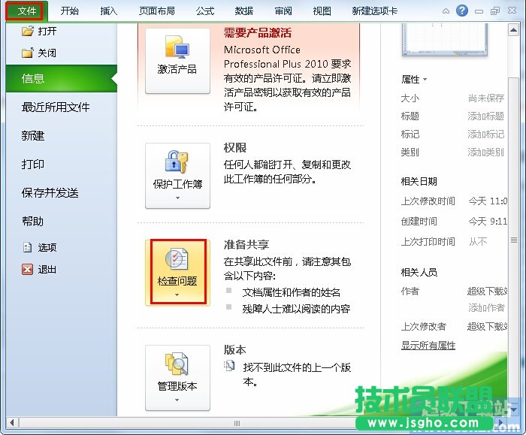Viewport: 526px width, 435px height.
Task: Switch to the 数据 tab
Action: click(x=244, y=11)
